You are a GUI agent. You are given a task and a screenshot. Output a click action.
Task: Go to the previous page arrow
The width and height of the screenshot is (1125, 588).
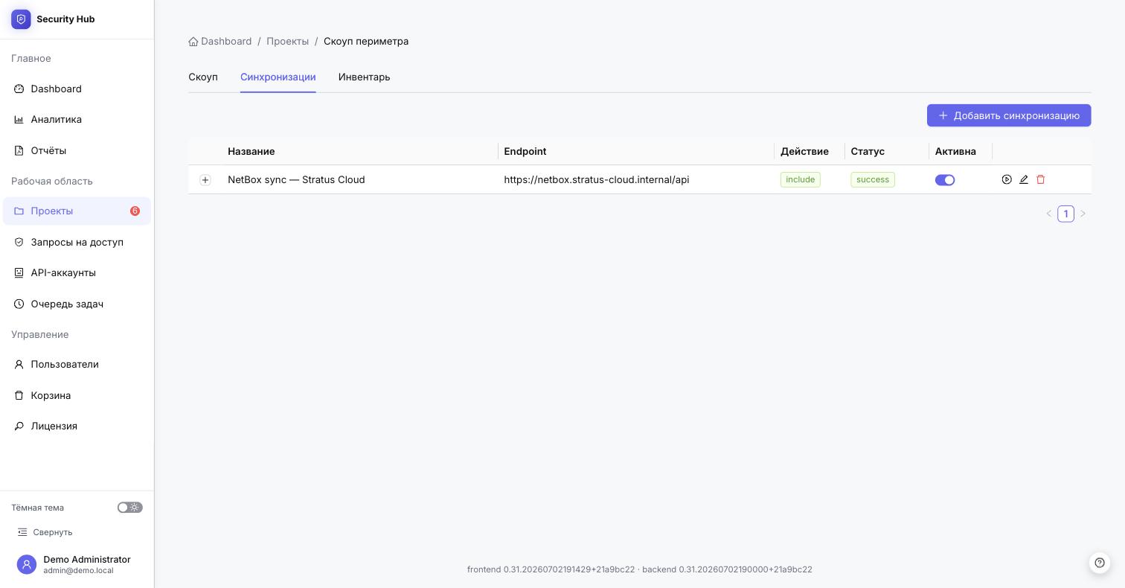[1049, 214]
